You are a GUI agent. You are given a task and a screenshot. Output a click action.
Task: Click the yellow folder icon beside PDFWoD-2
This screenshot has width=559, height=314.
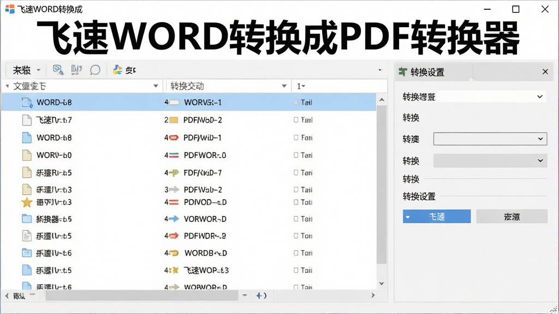click(x=174, y=120)
